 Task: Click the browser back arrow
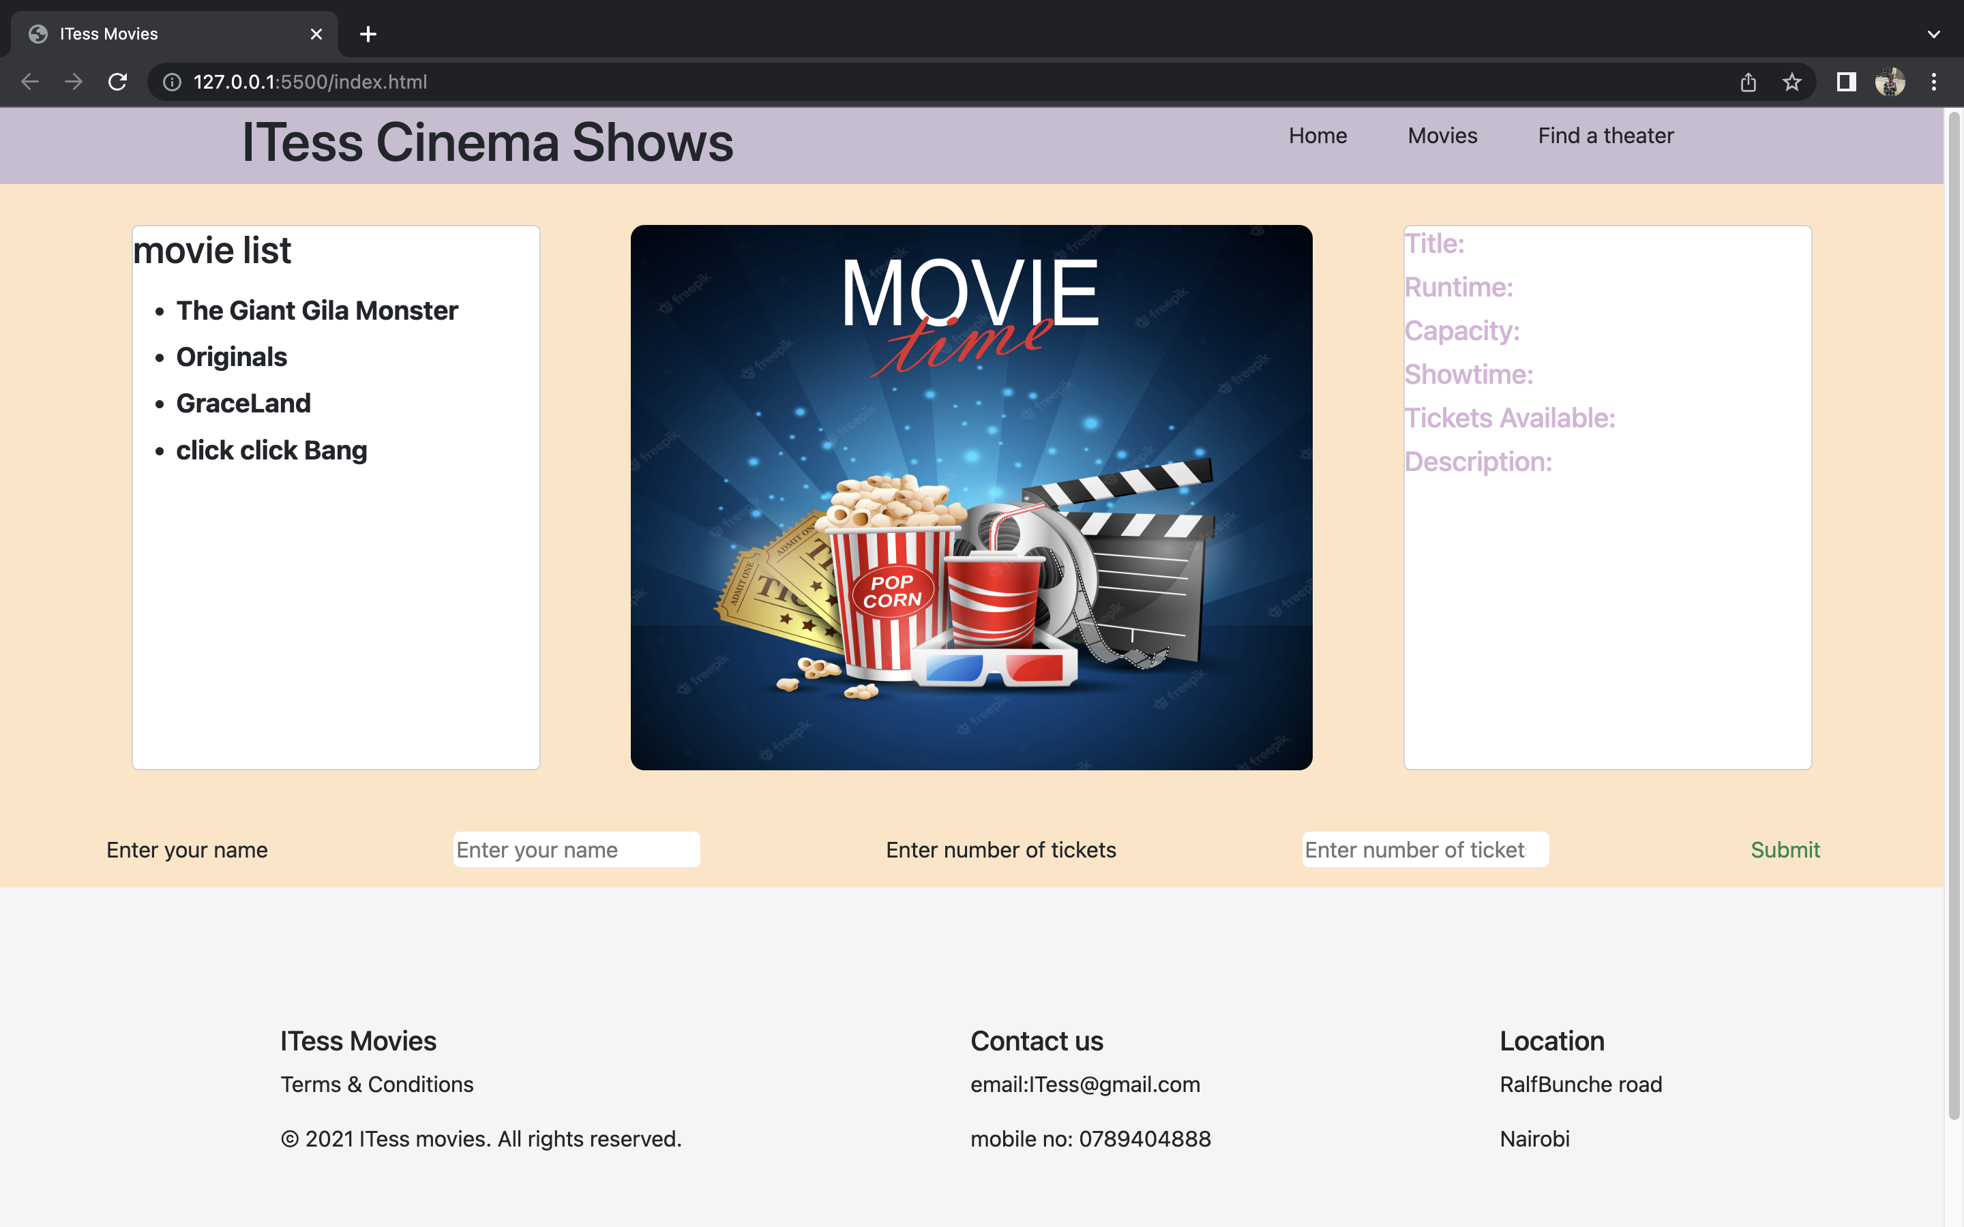(30, 82)
